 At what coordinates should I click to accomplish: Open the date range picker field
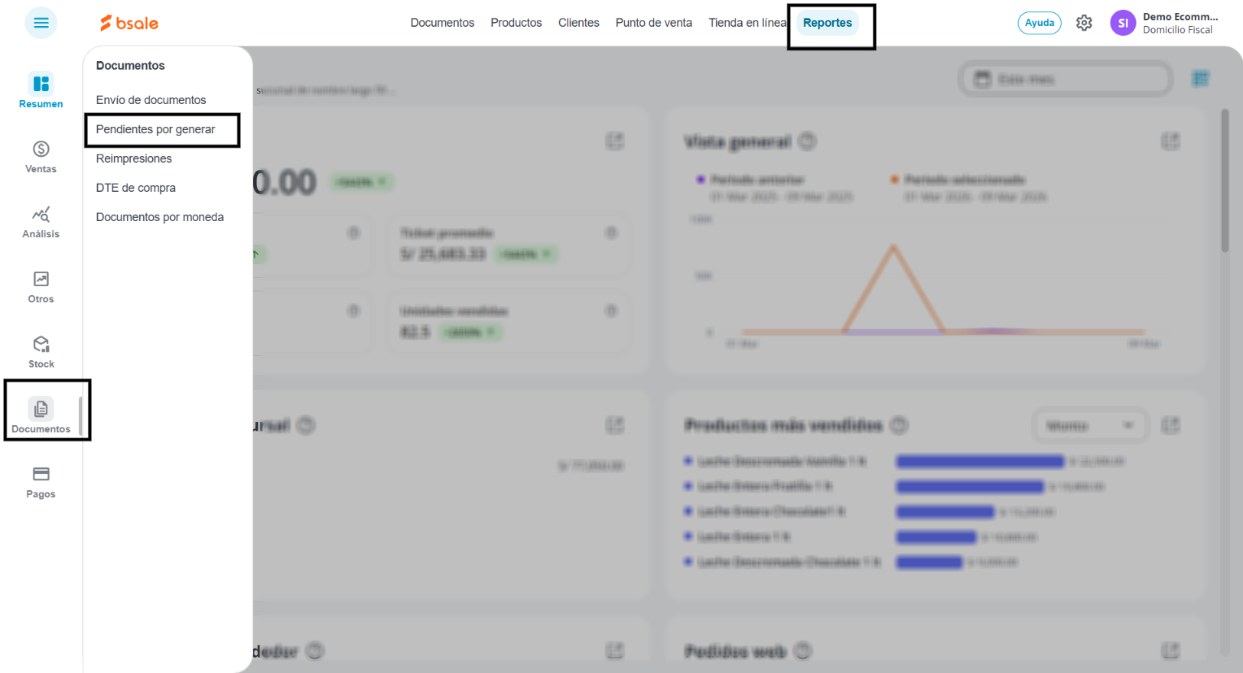tap(1066, 80)
